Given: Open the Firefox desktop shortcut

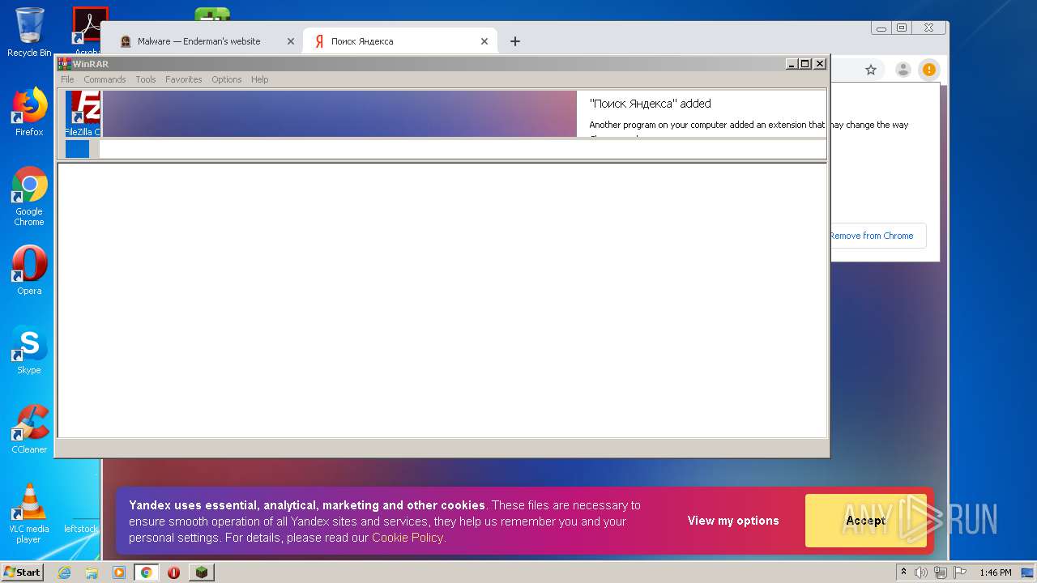Looking at the screenshot, I should 29,112.
